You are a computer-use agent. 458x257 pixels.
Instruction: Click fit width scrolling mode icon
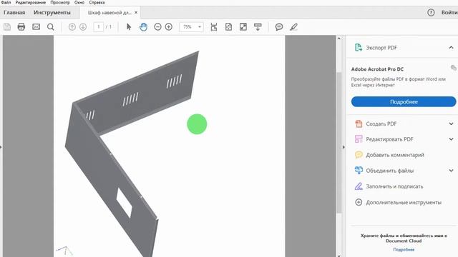[x=214, y=27]
